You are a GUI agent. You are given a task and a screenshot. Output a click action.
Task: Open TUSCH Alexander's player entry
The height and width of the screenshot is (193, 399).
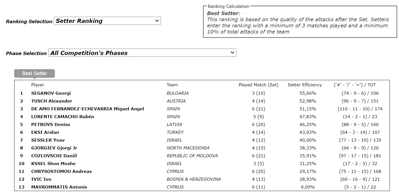(x=52, y=101)
